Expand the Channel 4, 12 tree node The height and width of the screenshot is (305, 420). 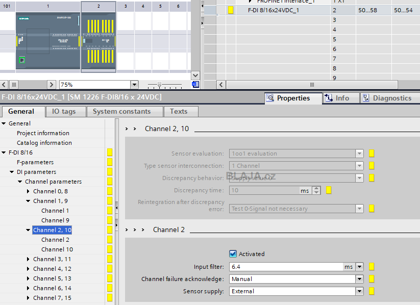28,269
